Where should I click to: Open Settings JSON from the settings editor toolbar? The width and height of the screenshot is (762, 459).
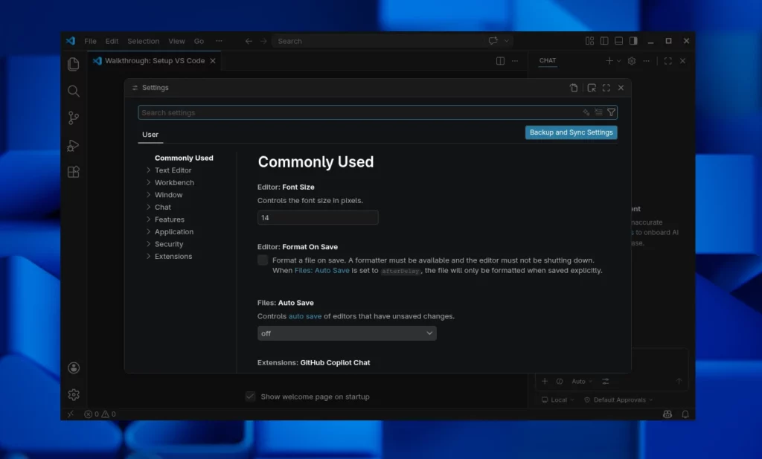coord(574,87)
